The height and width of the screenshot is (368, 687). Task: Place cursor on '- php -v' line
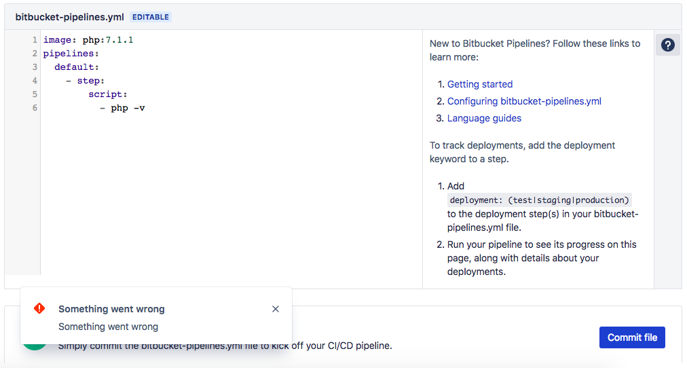click(x=122, y=108)
